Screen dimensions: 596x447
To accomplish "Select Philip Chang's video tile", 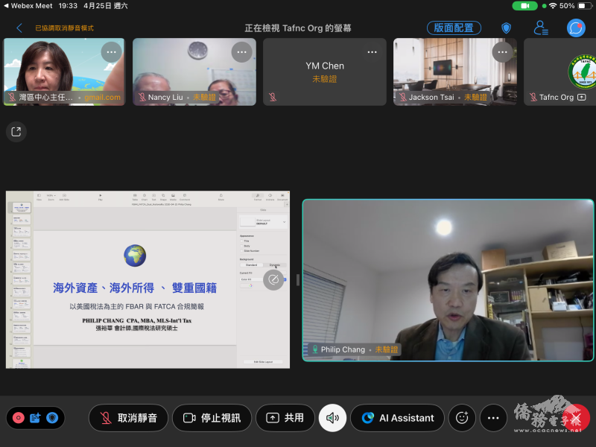I will (448, 280).
